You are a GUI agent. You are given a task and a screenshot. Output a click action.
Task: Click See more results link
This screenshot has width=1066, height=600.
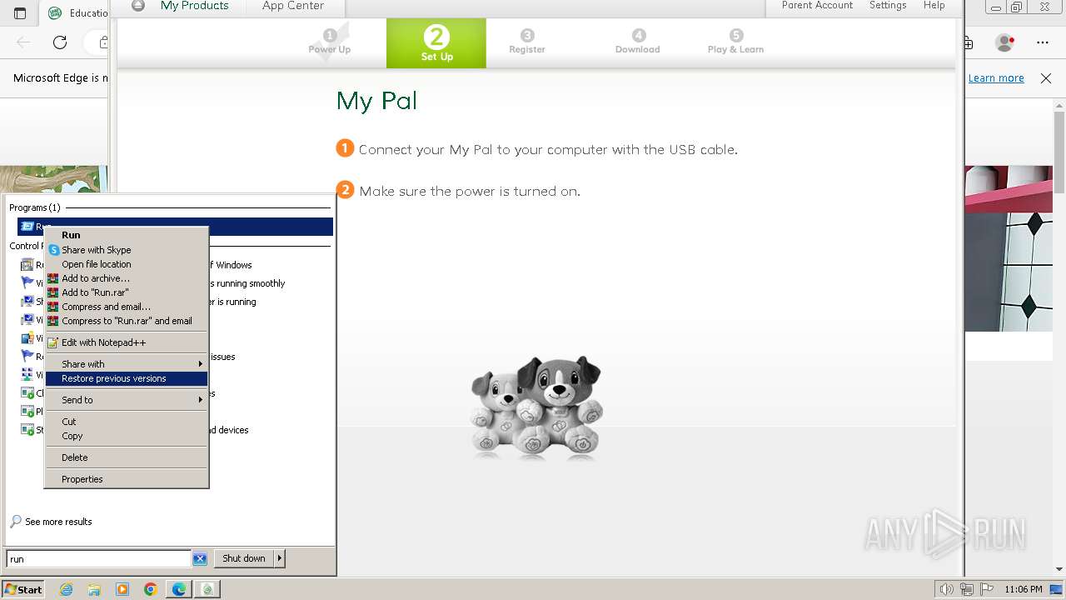click(x=58, y=522)
